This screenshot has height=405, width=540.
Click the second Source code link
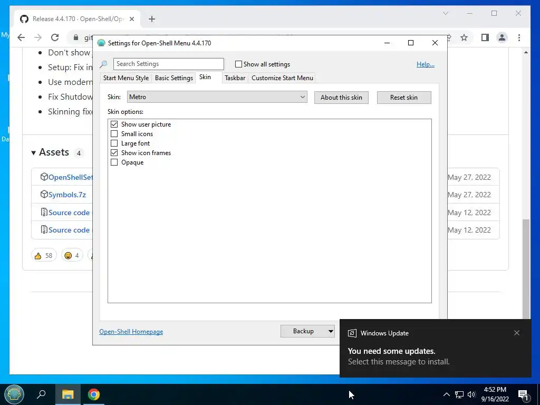69,230
